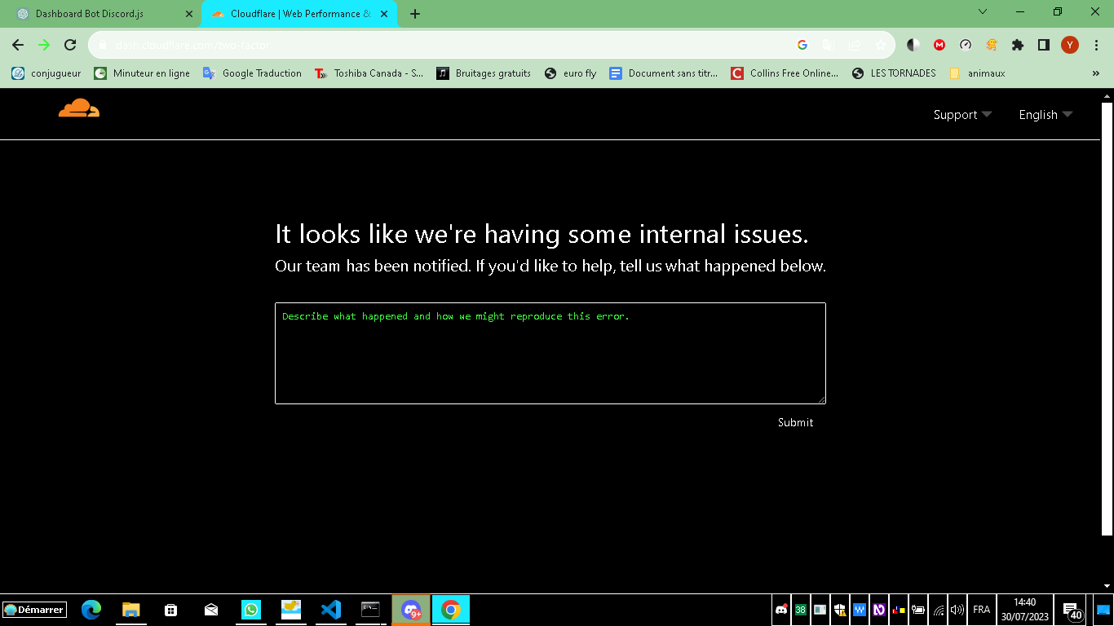Image resolution: width=1114 pixels, height=626 pixels.
Task: Share this page from the address bar
Action: pos(854,46)
